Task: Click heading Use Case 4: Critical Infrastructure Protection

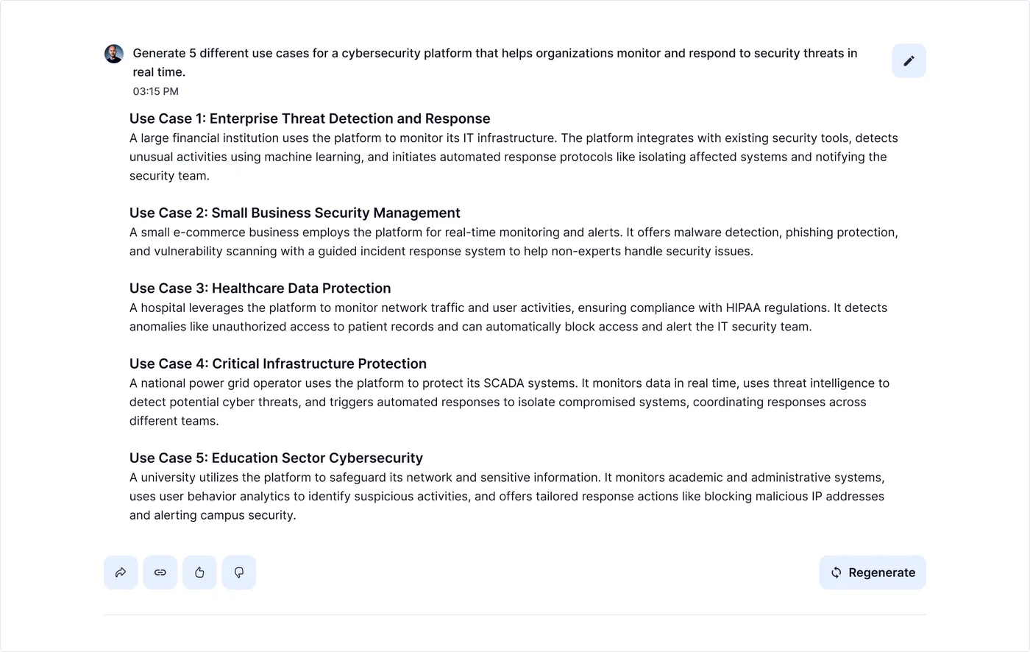Action: click(278, 364)
